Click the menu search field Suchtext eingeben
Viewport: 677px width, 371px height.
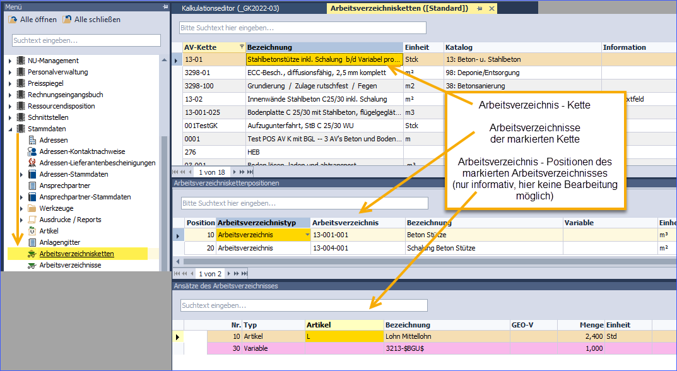pyautogui.click(x=86, y=40)
